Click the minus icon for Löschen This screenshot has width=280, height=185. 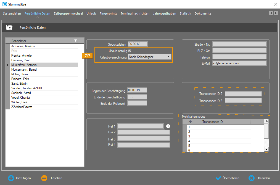coord(44,178)
